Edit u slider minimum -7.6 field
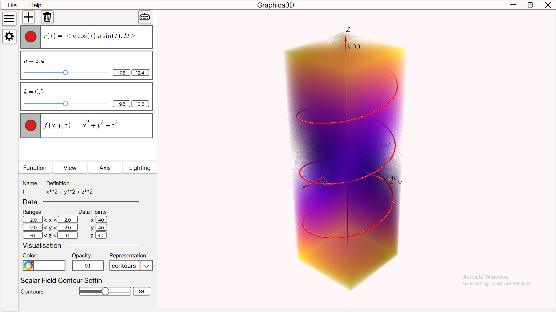Image resolution: width=556 pixels, height=312 pixels. coord(121,73)
